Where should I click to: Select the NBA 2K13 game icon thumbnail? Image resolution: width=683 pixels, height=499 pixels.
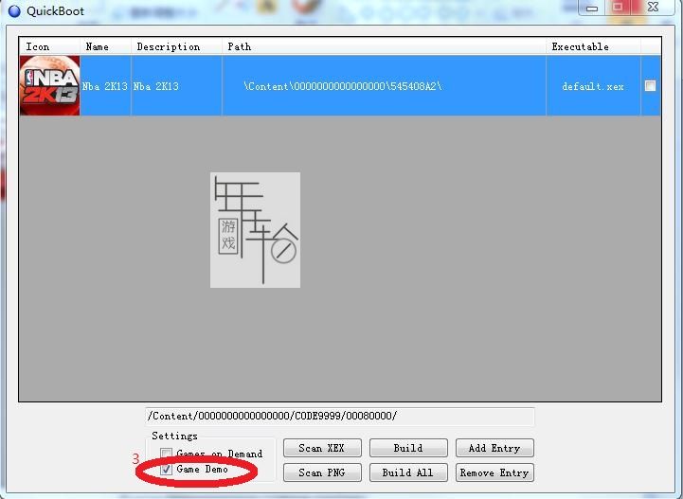pos(49,85)
